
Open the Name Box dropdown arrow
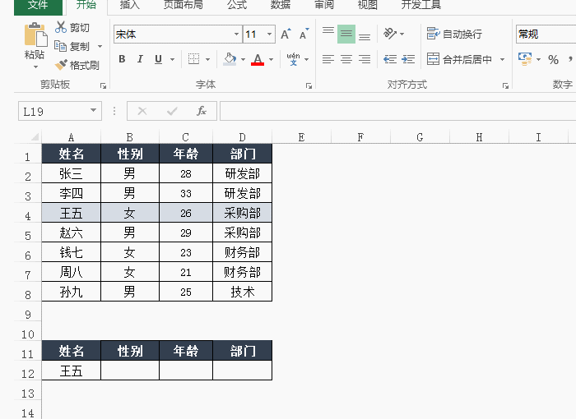coord(93,111)
